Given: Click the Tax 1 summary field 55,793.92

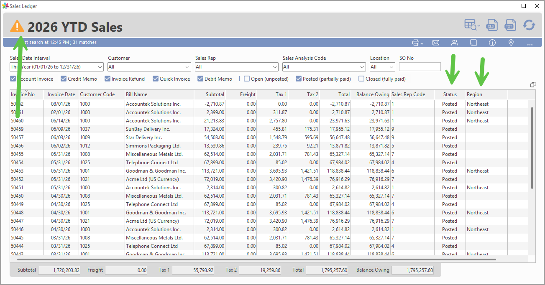Looking at the screenshot, I should click(193, 270).
